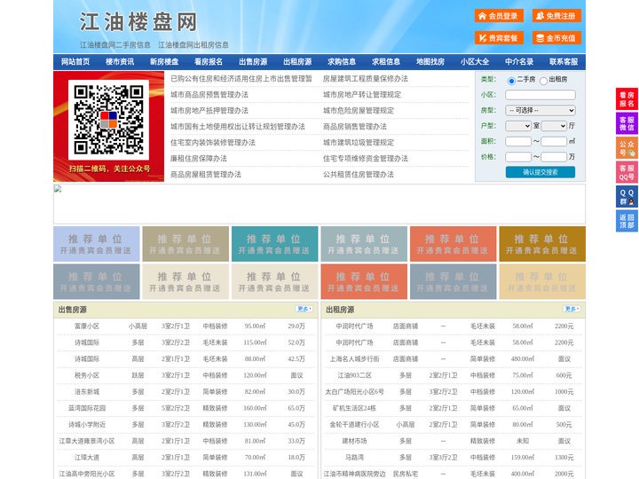Open the 蓝湾国际花园 sale listing
The image size is (639, 479).
tap(87, 408)
